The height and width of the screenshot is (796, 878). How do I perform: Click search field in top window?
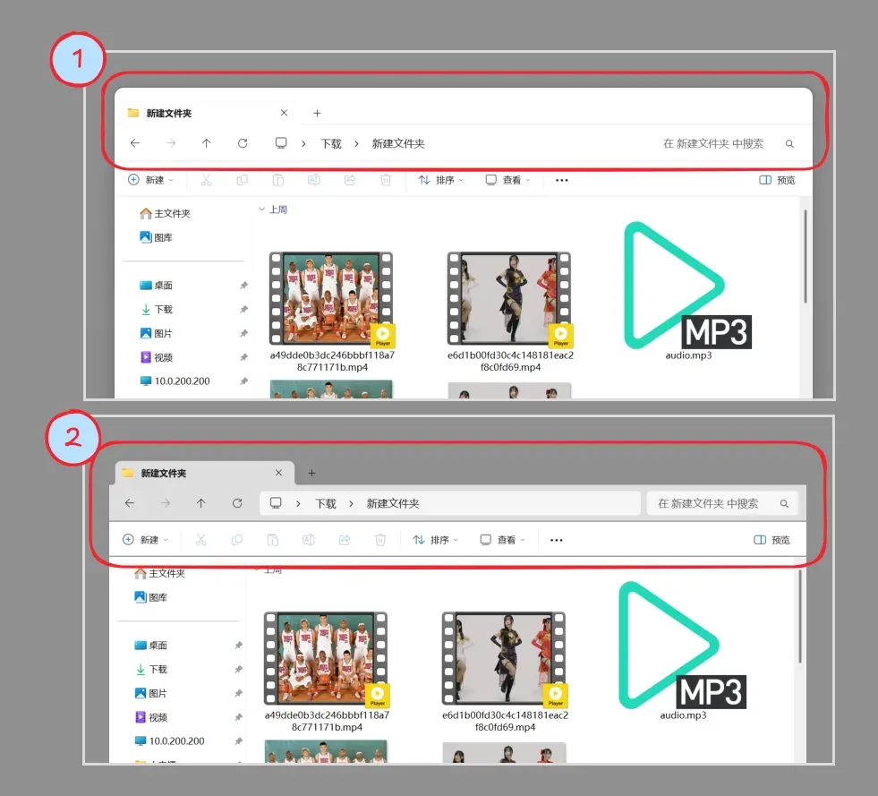point(721,144)
